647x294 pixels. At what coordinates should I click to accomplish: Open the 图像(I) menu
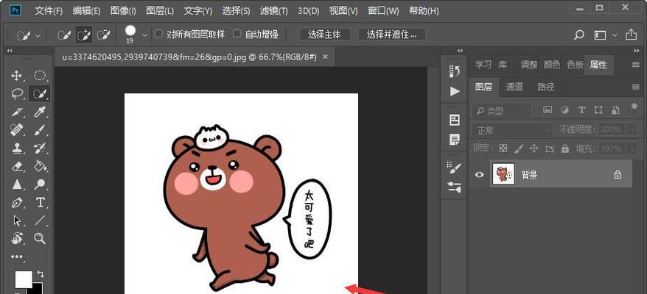pyautogui.click(x=123, y=11)
